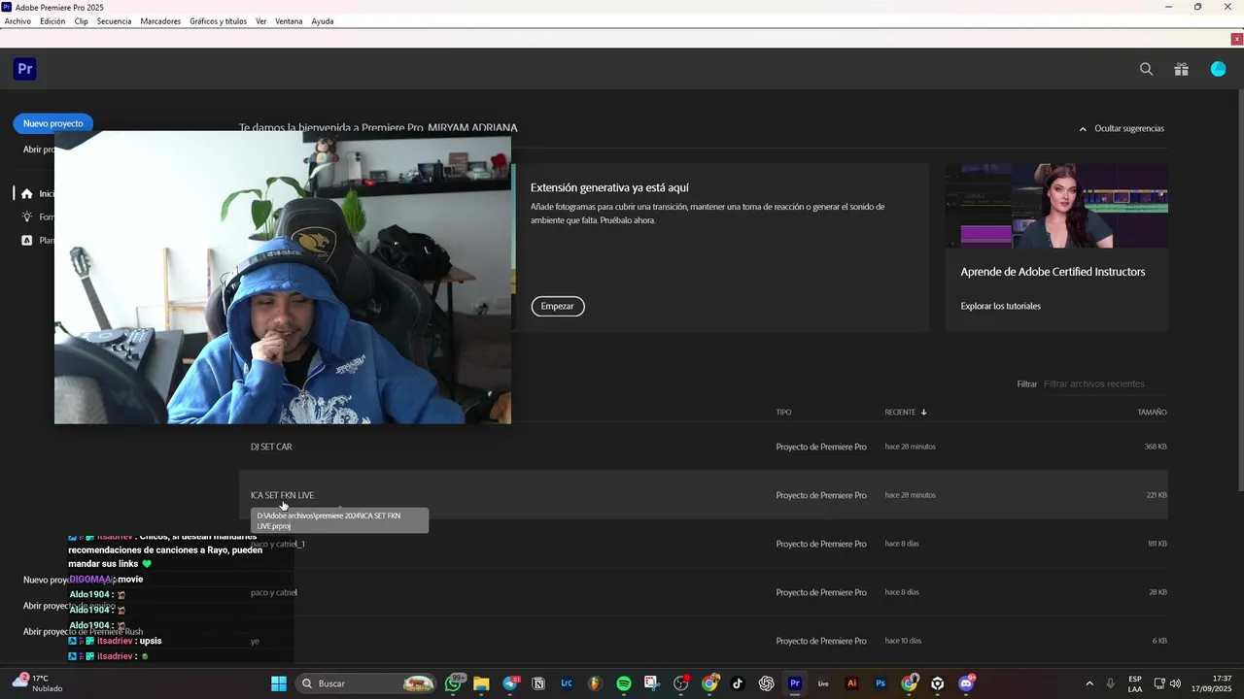Viewport: 1244px width, 699px height.
Task: Focus the Filtrar archivos recientes field
Action: (x=1104, y=383)
